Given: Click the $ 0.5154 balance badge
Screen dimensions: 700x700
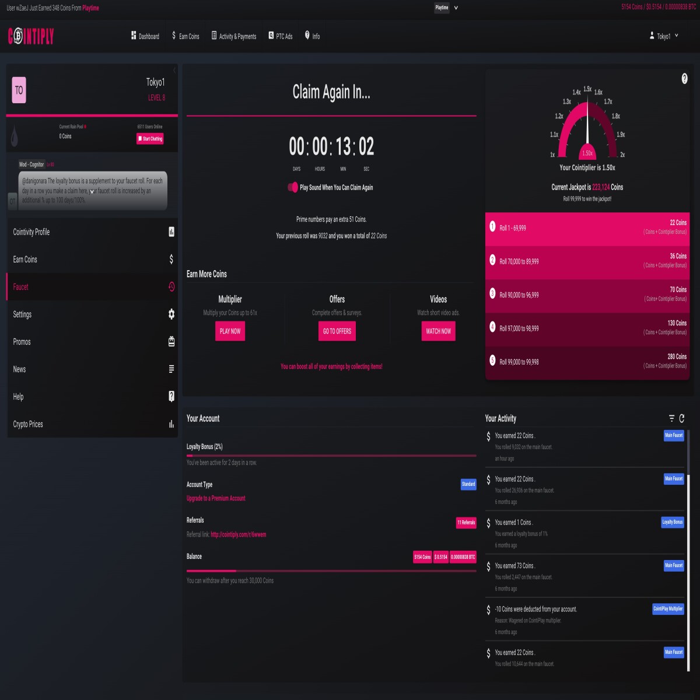Looking at the screenshot, I should tap(441, 557).
